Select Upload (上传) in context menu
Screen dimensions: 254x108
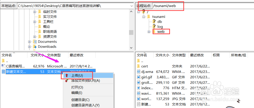coord(89,75)
